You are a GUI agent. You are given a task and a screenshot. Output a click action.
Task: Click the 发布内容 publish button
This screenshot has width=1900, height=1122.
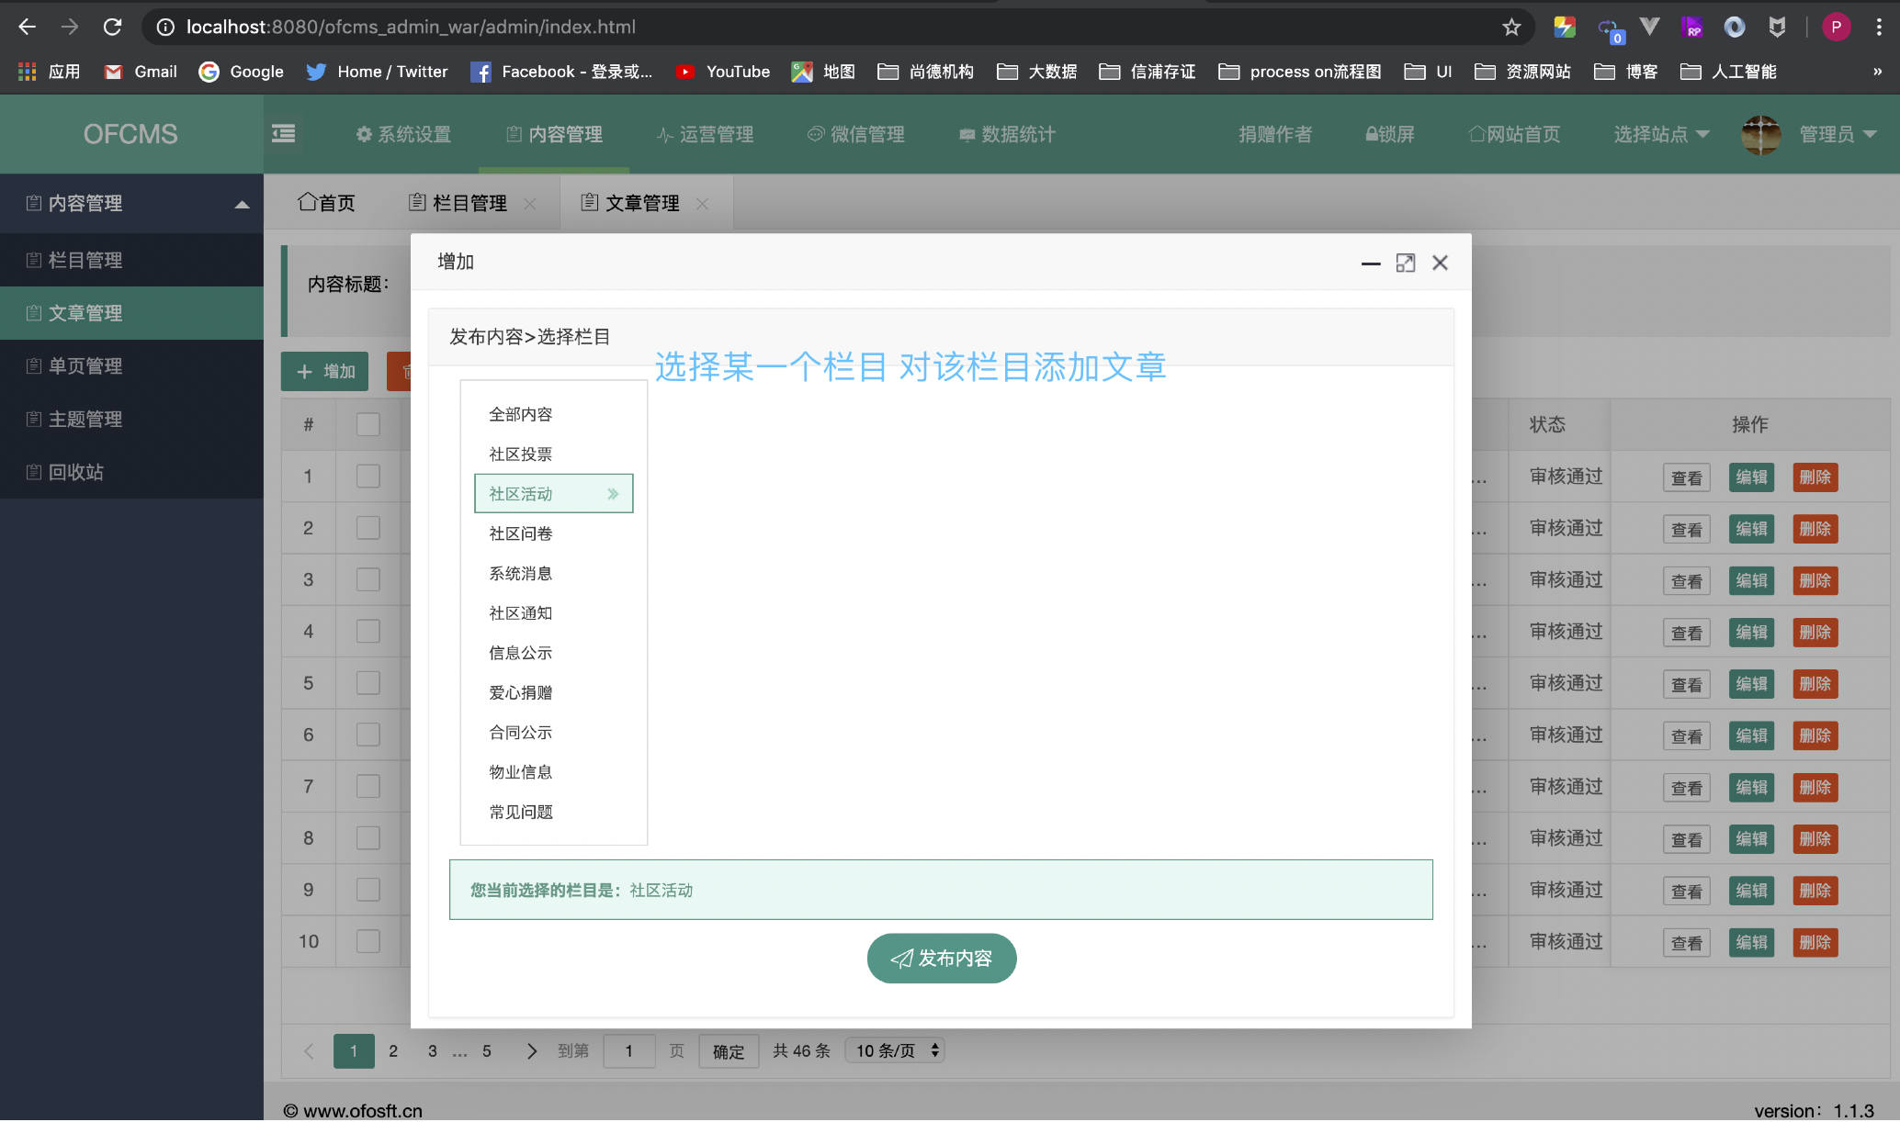click(941, 958)
